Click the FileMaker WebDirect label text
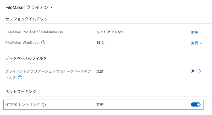 (22, 43)
